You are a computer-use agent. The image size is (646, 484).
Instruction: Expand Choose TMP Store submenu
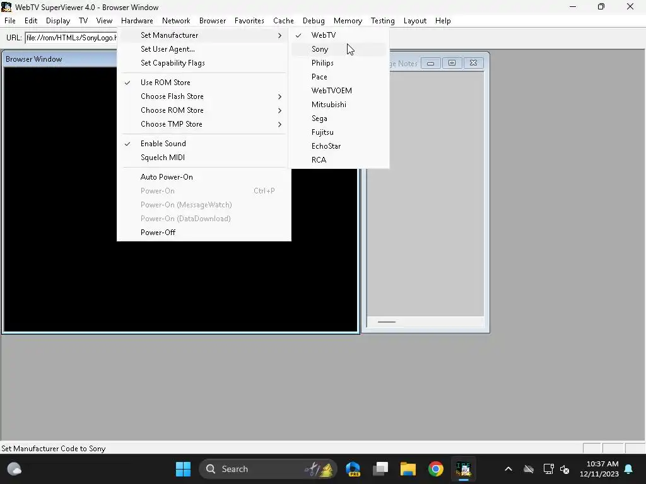204,124
